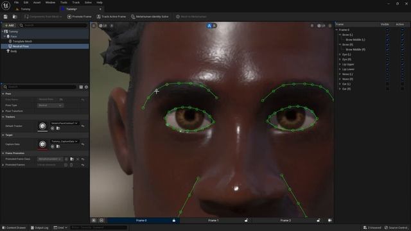Switch to the first Tommy level tab
Screen dimensions: 411x231
coord(26,9)
